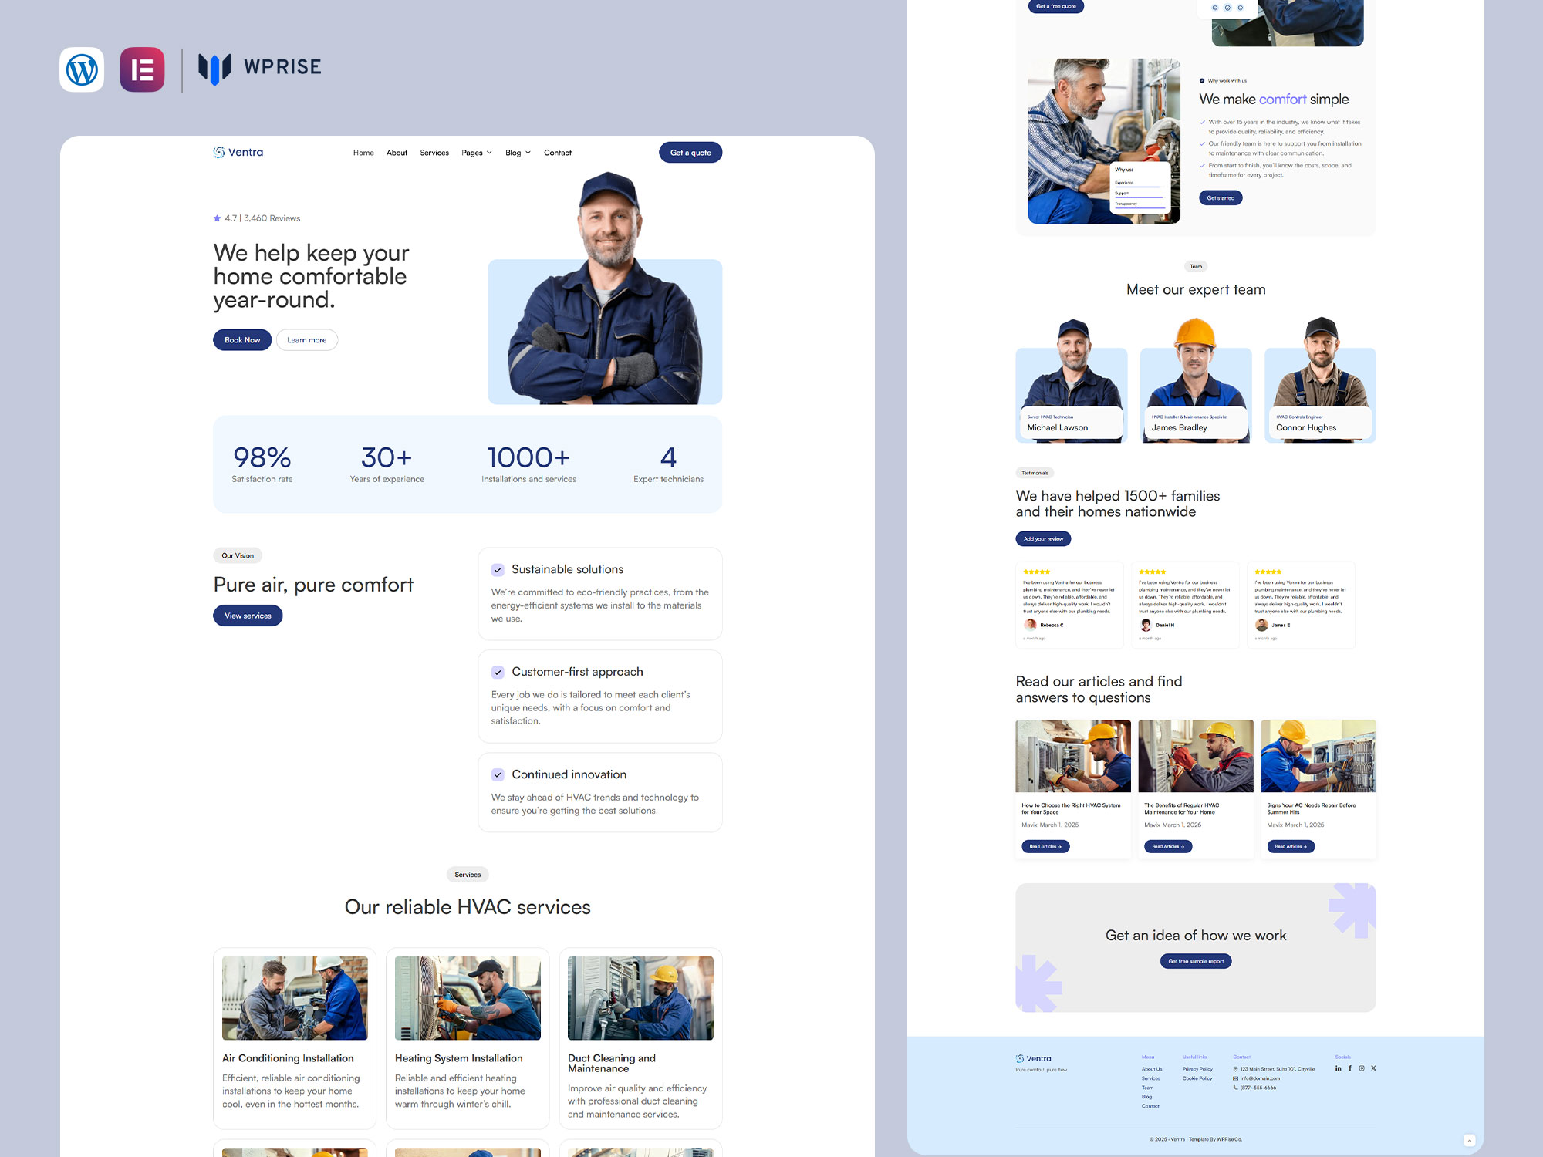
Task: Click the phone icon in footer
Action: point(1235,1088)
